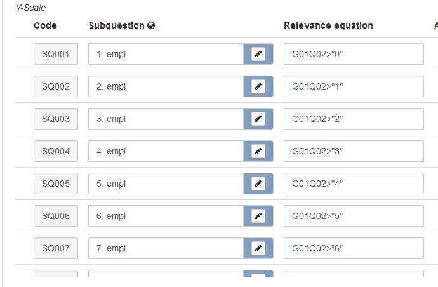This screenshot has height=287, width=438.
Task: Click subquestion text field '5. empl'
Action: coord(166,184)
